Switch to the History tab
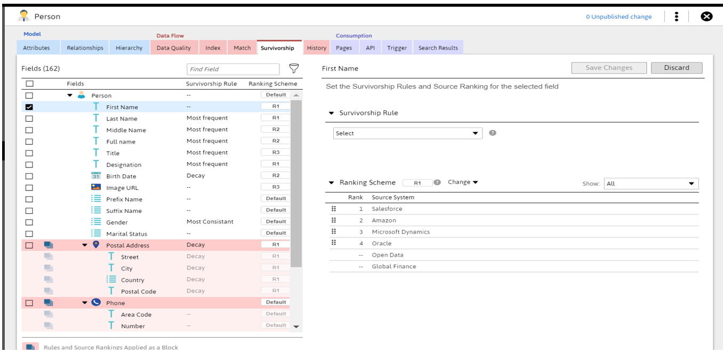723x359 pixels. 317,47
